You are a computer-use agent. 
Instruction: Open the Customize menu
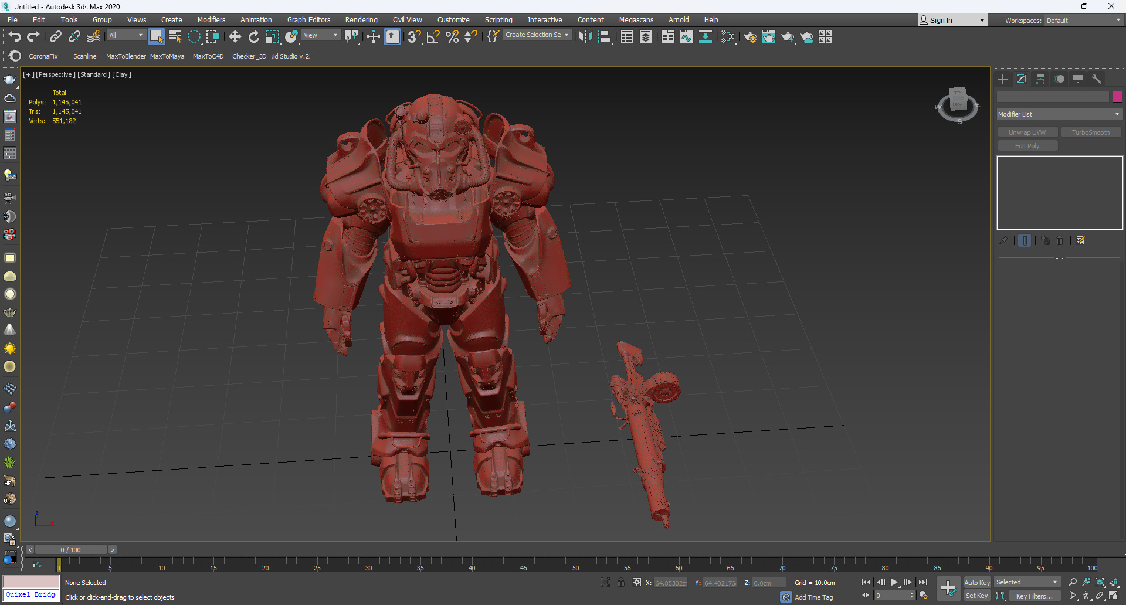453,20
